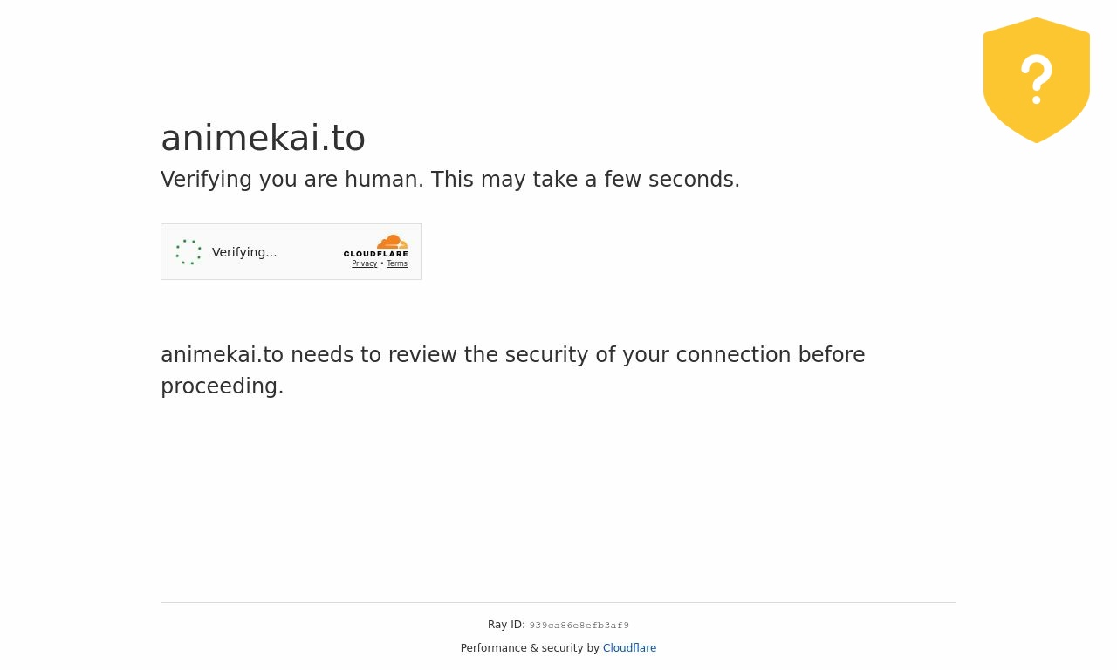This screenshot has width=1117, height=670.
Task: Select the Ray ID hexadecimal value
Action: 579,626
